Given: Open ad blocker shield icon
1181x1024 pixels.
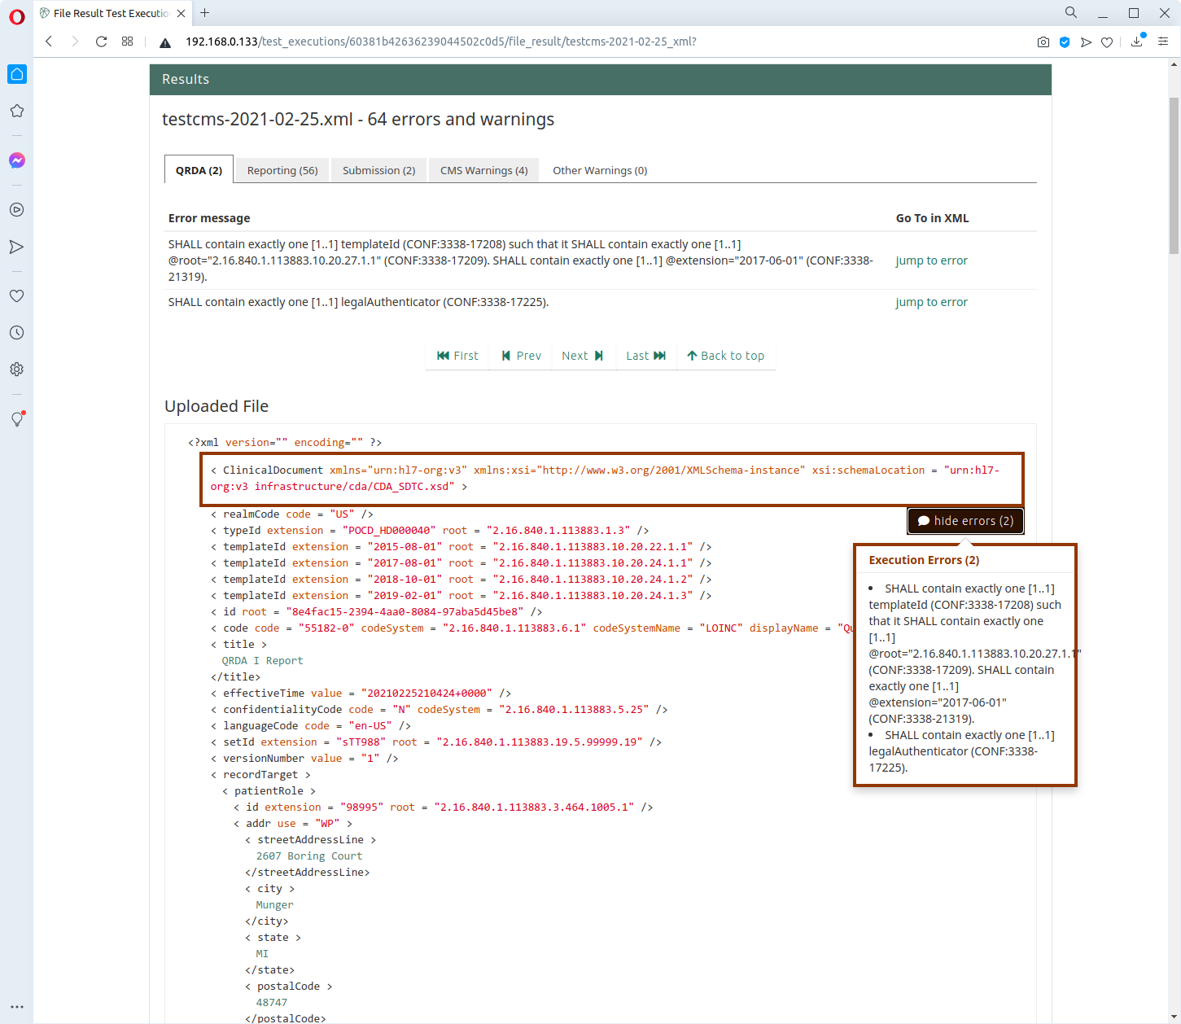Looking at the screenshot, I should tap(1065, 42).
